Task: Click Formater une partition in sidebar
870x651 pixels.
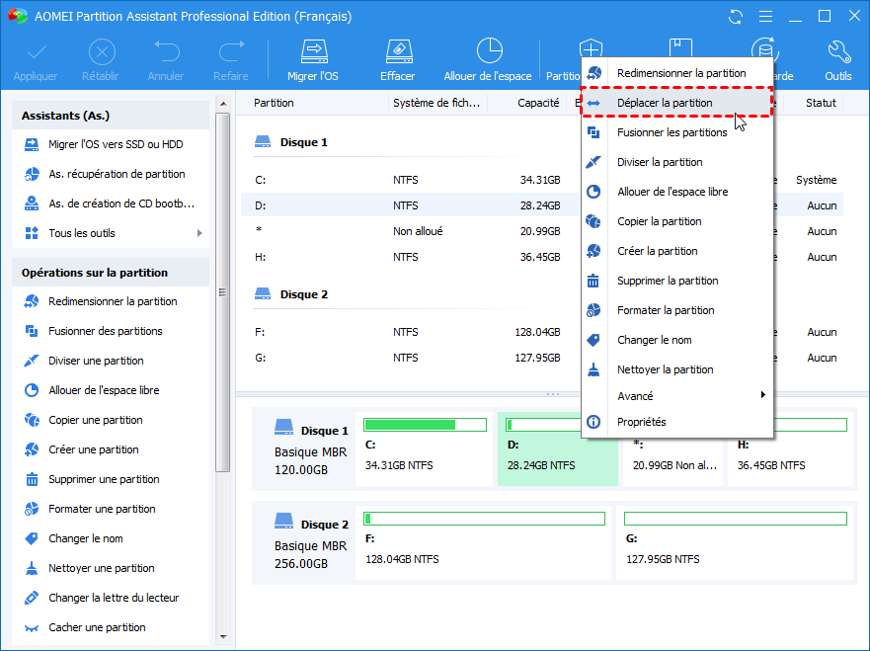Action: 102,509
